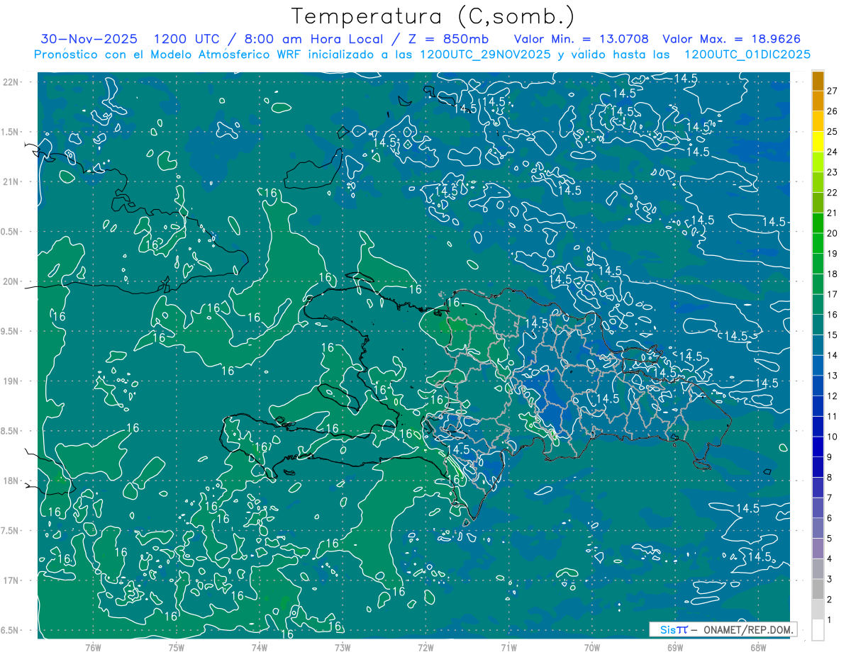This screenshot has height=657, width=851.
Task: Click "8:00 am Hora Local" text
Action: [x=315, y=39]
